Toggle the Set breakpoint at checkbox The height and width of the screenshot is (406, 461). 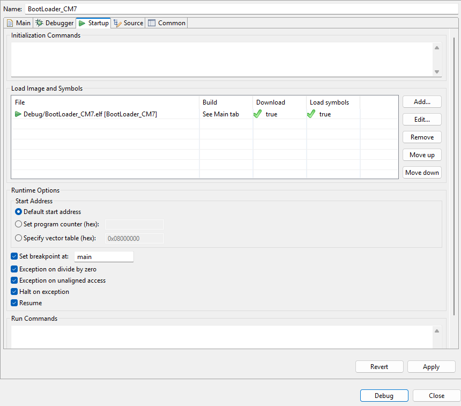[14, 256]
